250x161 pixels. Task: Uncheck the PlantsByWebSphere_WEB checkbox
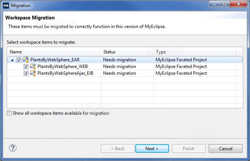point(26,66)
